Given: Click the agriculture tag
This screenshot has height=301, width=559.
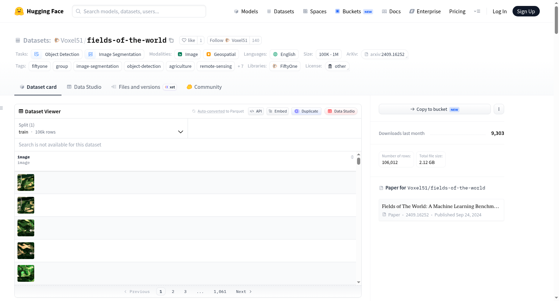Looking at the screenshot, I should click(x=180, y=66).
